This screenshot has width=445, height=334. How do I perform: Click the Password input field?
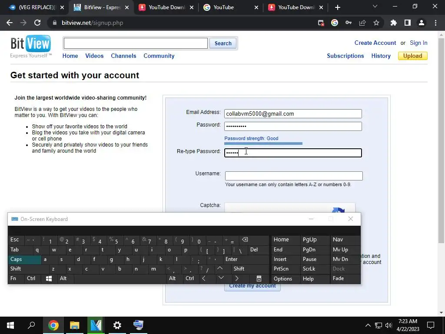coord(293,127)
